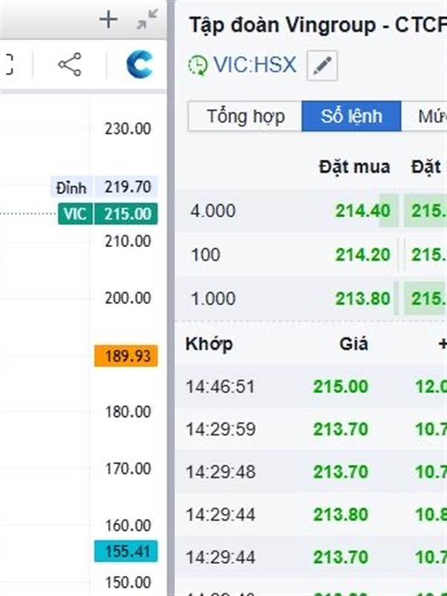Click the 213.80 matched price in the trade list
The image size is (447, 596).
340,515
